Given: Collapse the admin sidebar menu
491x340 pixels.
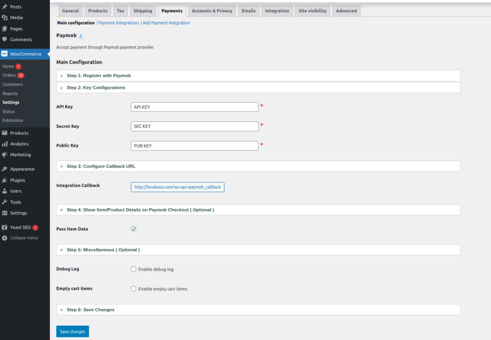Looking at the screenshot, I should click(x=24, y=238).
